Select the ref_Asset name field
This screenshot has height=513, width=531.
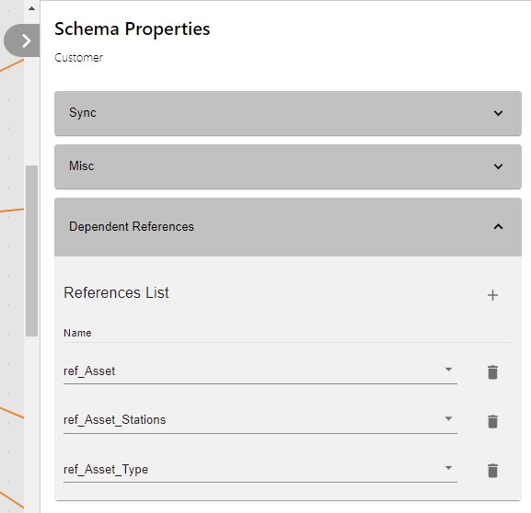click(x=260, y=371)
